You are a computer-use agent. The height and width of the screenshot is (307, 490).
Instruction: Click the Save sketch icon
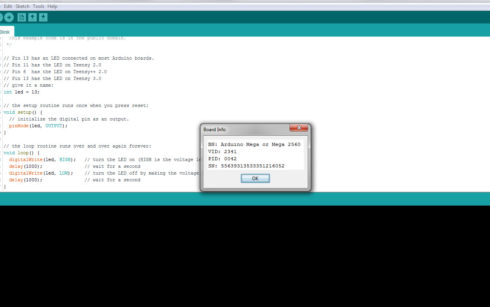[x=43, y=17]
